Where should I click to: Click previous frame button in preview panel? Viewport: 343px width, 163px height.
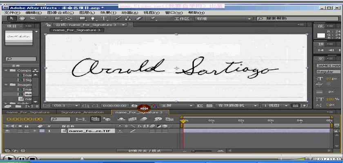pos(332,50)
